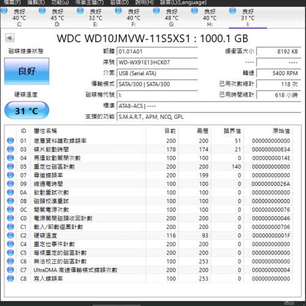Click status orb for attribute C7 row

click(10, 270)
